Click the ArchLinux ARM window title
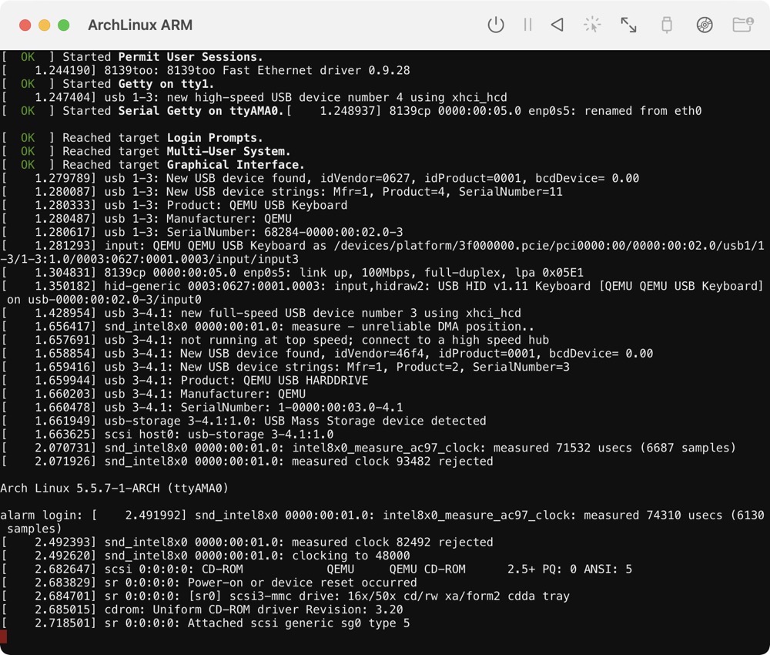This screenshot has height=655, width=770. 140,25
